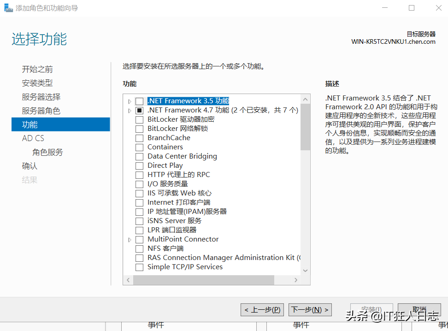Screen dimensions: 448x331
Task: Select the Containers feature label
Action: (x=165, y=147)
